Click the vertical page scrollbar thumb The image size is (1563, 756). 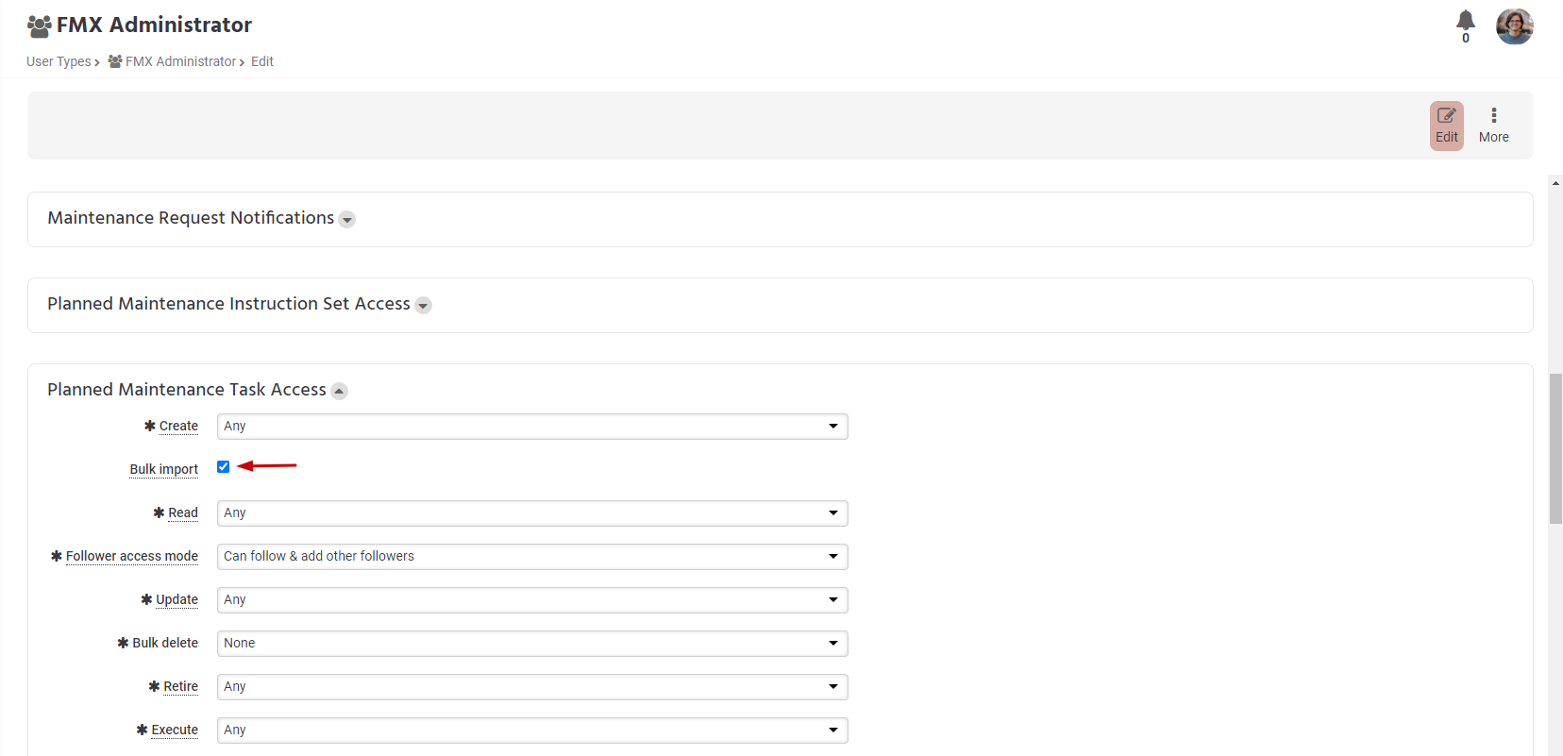(x=1555, y=448)
